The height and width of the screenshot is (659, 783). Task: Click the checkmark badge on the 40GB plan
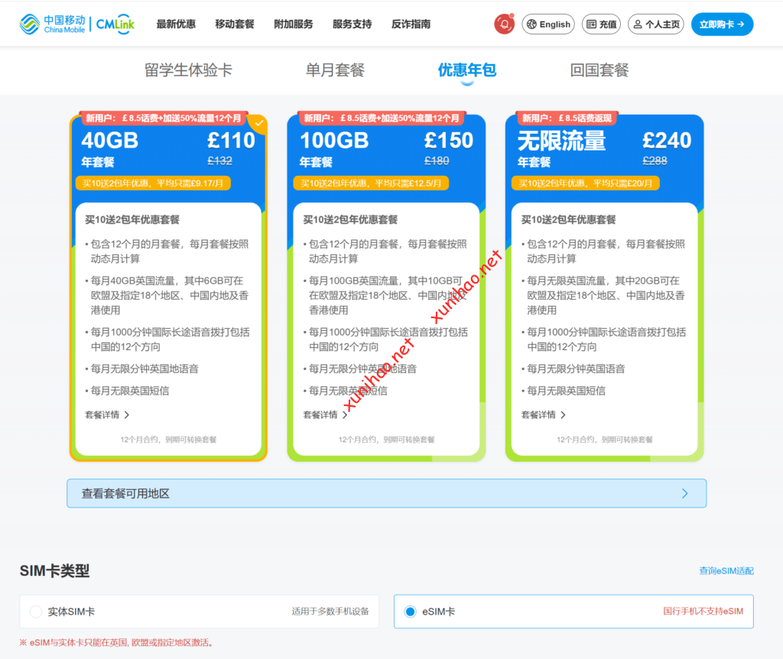coord(259,122)
